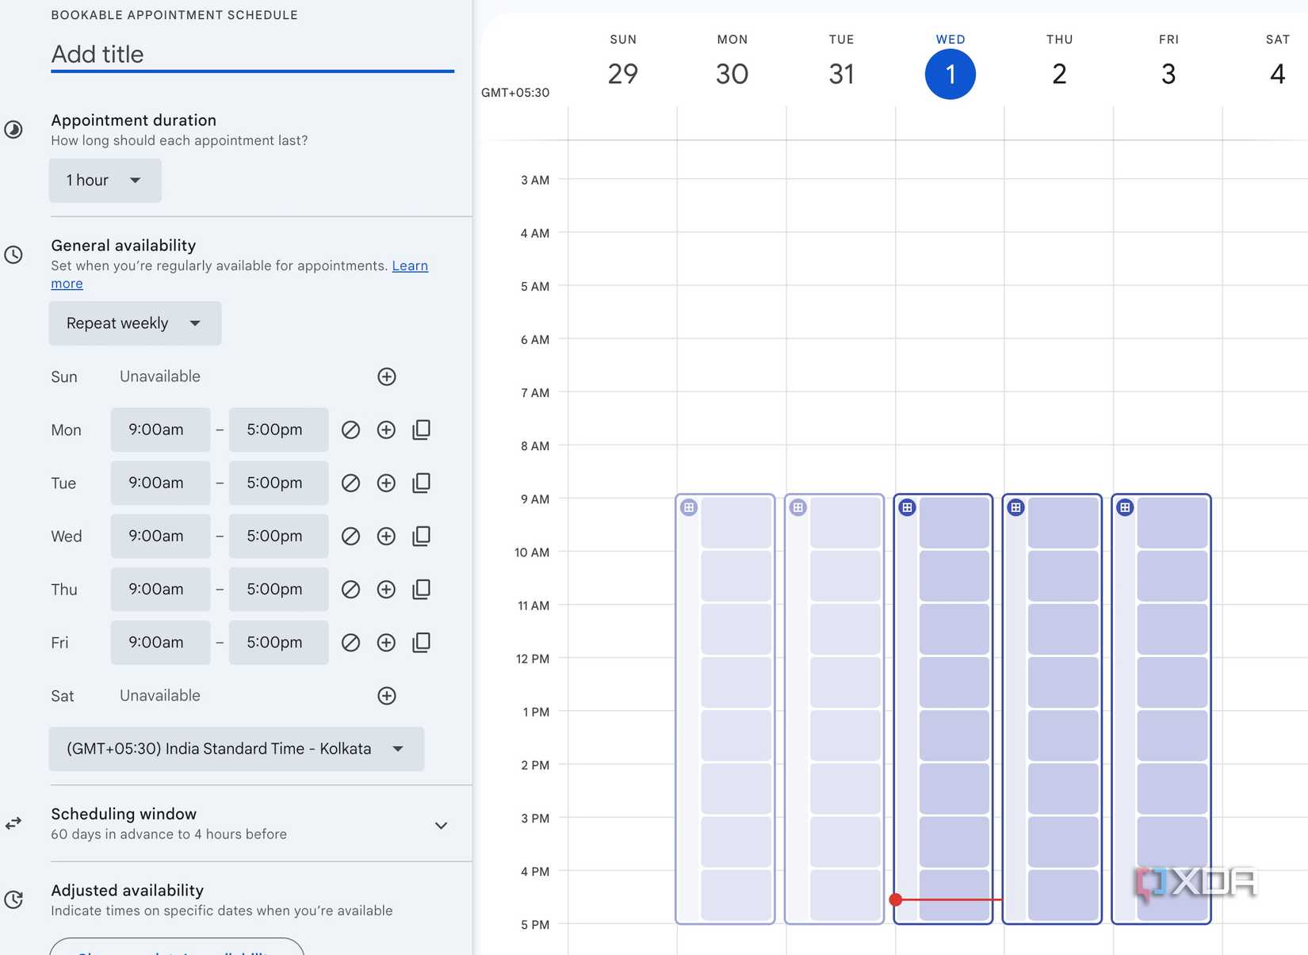Click the general availability clock icon

[x=13, y=255]
